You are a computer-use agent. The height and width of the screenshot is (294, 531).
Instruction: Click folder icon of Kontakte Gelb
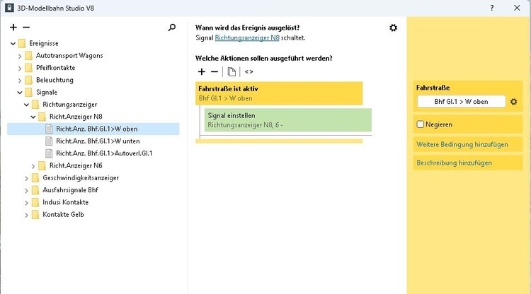[x=35, y=215]
